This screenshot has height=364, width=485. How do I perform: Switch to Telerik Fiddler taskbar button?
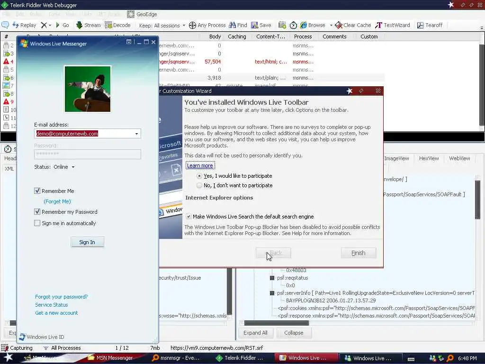[240, 358]
